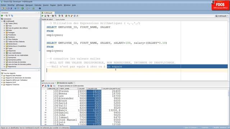Screen dimensions: 230x129
Task: Expand the Tables node in connection tree
Action: [x=4, y=23]
